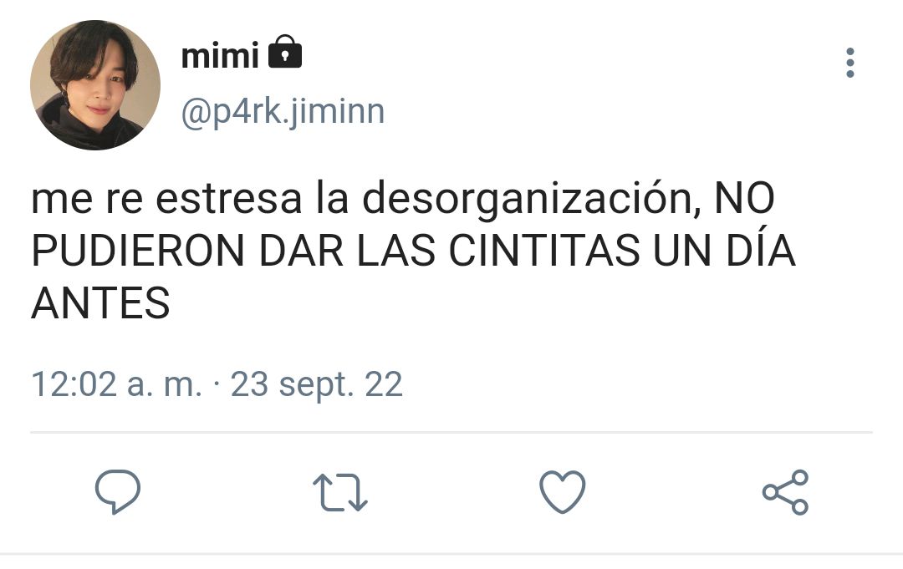
Task: Click the padlock icon beside mimi
Action: (285, 52)
